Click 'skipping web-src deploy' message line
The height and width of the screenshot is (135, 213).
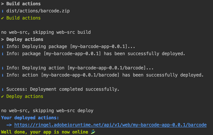[x=47, y=111]
